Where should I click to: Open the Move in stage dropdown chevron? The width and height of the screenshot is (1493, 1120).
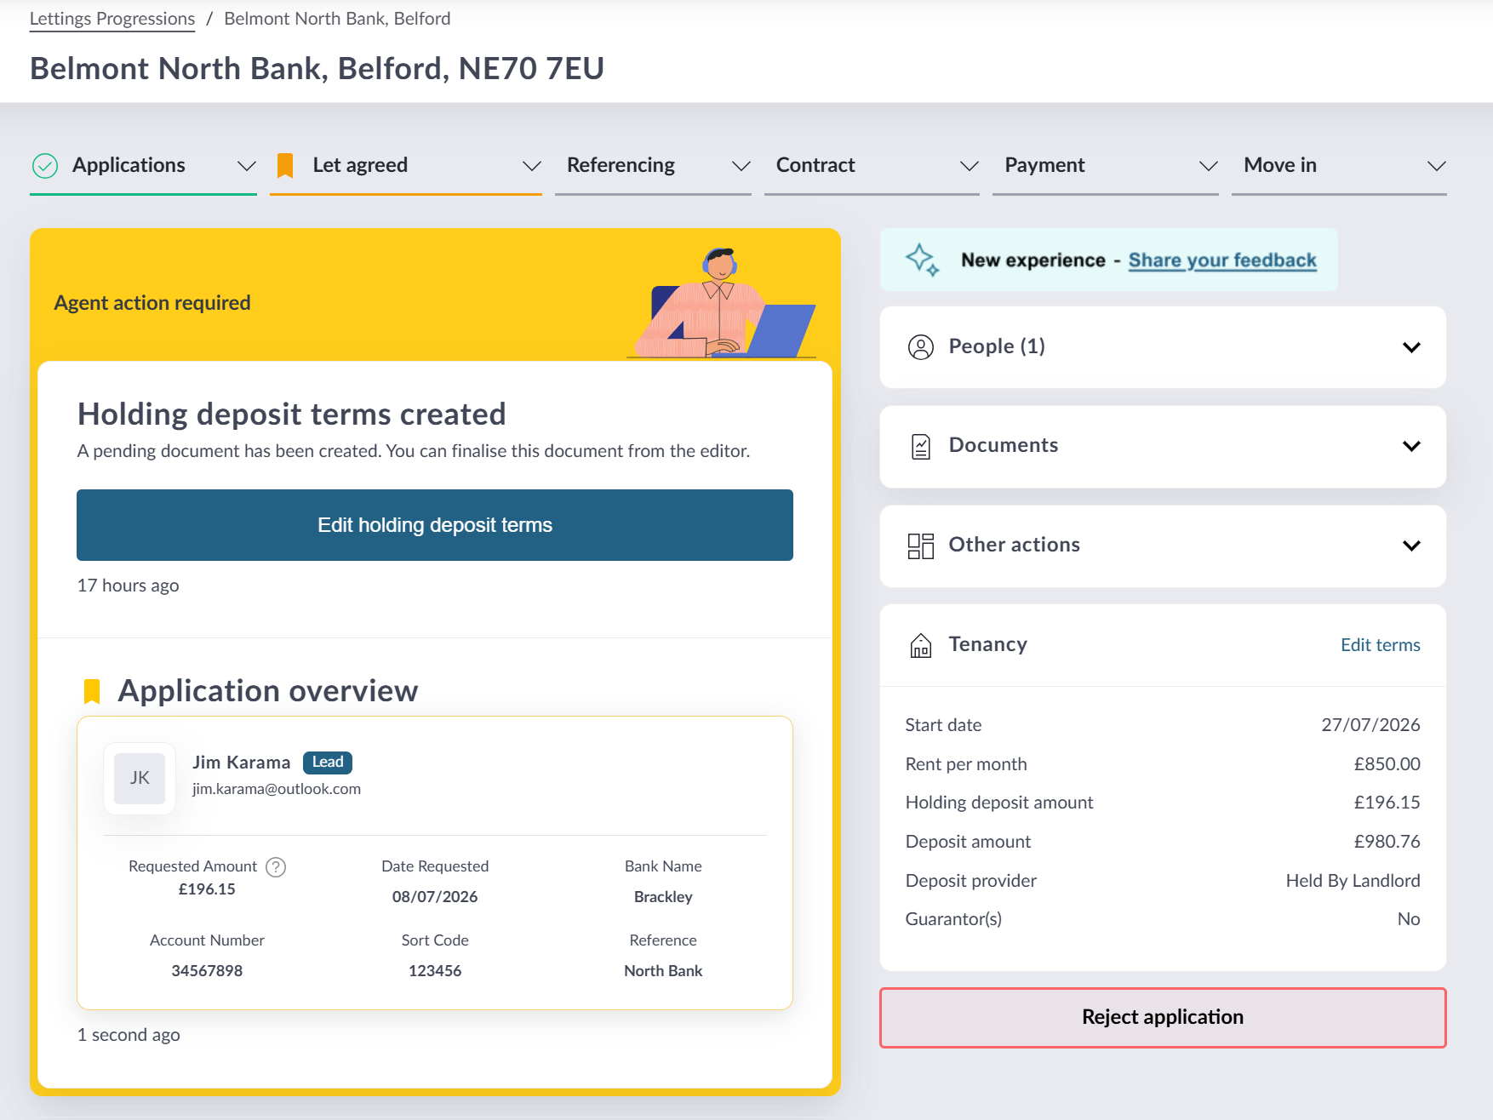pyautogui.click(x=1437, y=166)
